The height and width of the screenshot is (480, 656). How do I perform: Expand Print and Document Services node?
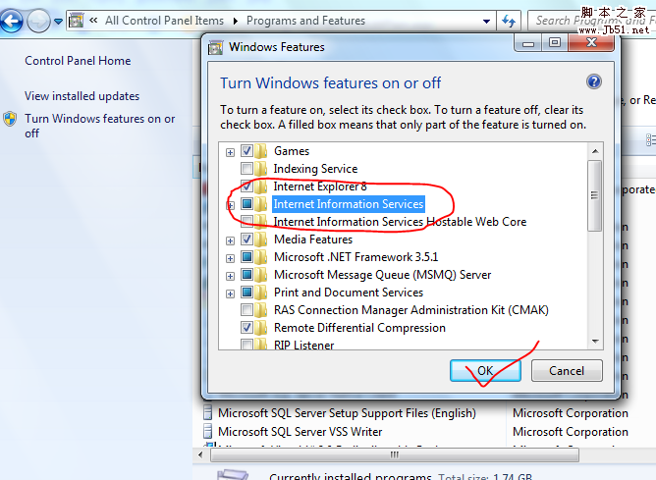(230, 293)
